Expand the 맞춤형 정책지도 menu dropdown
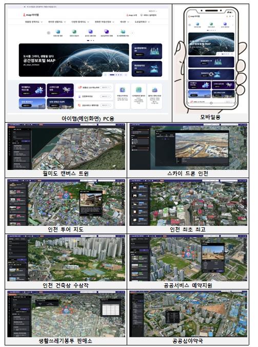Screen dimensions: 258x347 click(x=34, y=22)
